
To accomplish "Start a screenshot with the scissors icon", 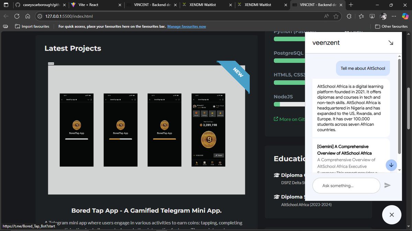I will [x=373, y=16].
